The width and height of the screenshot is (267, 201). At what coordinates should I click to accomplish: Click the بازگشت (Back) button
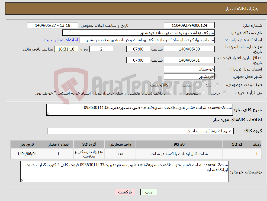(125, 192)
